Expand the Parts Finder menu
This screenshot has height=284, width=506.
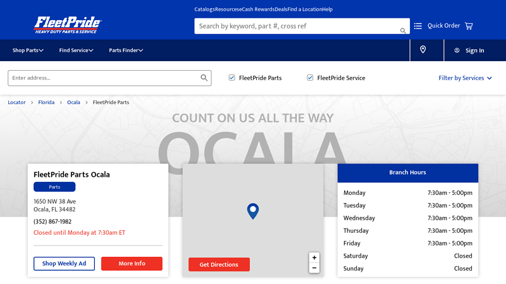pos(126,50)
